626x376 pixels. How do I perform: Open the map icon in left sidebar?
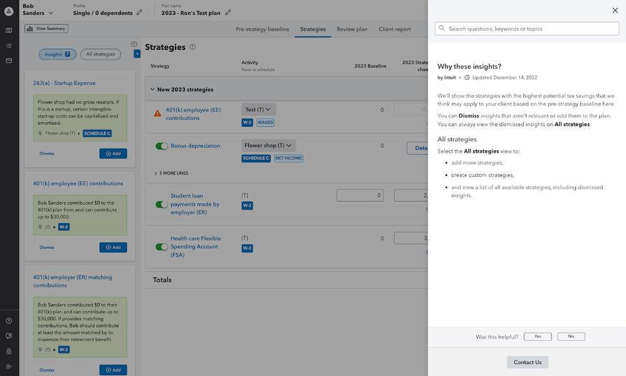pyautogui.click(x=9, y=30)
